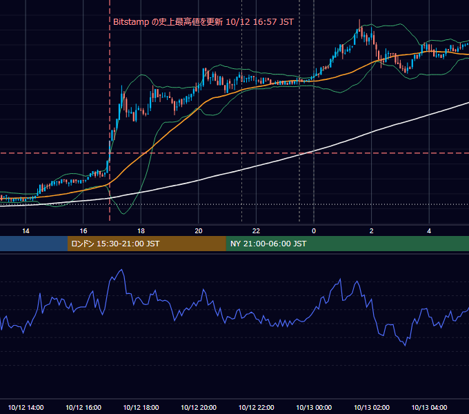Click the 10/13 00:00 bottom time label
Viewport: 469px width, 414px height.
click(314, 407)
